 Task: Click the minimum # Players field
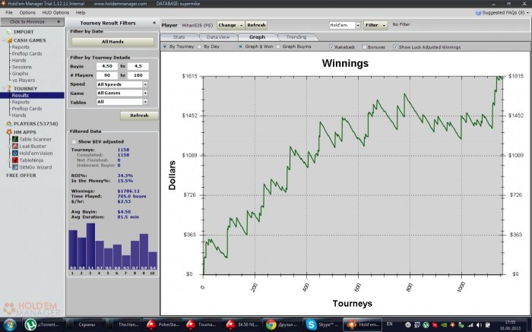107,75
